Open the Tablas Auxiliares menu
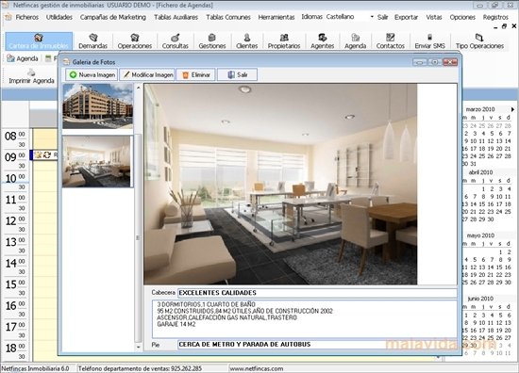 point(176,17)
